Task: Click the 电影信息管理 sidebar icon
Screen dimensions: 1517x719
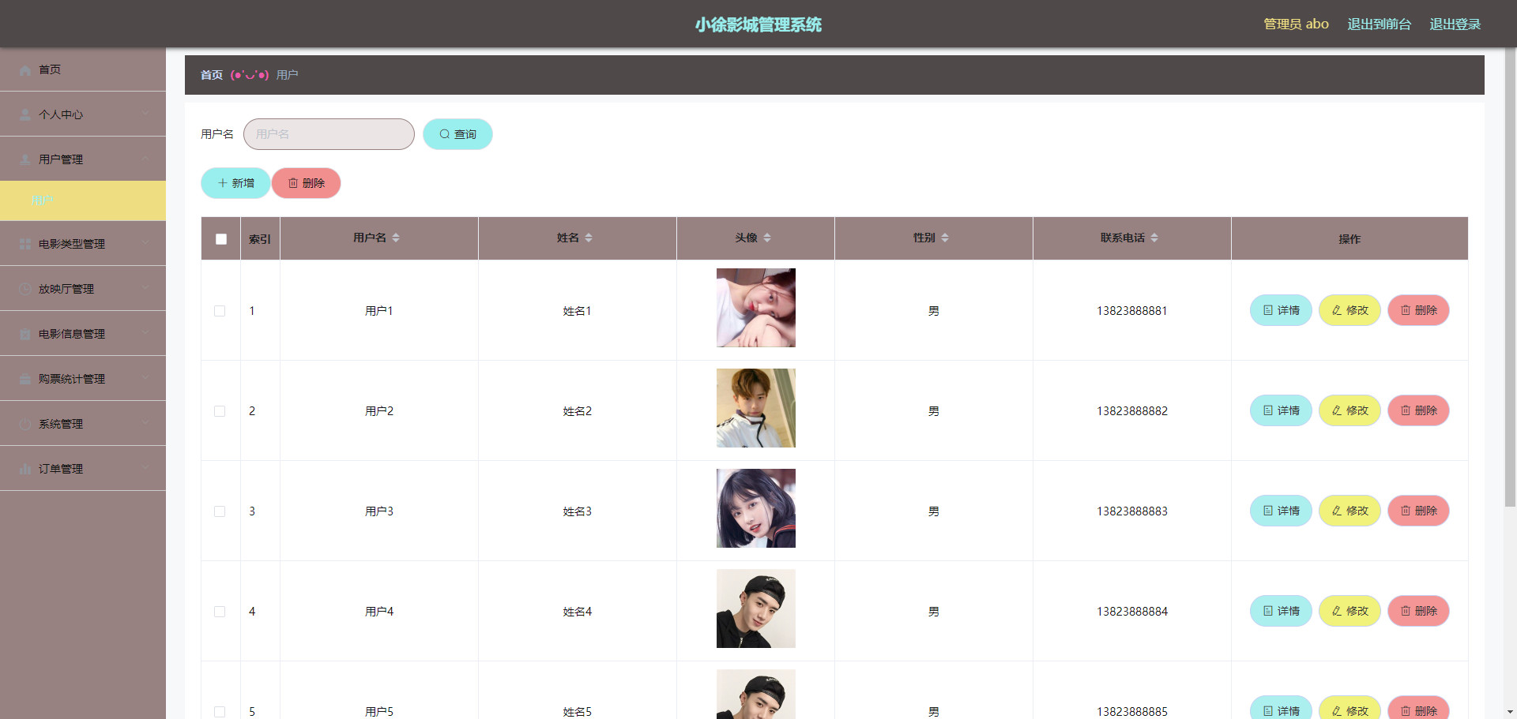Action: click(25, 335)
